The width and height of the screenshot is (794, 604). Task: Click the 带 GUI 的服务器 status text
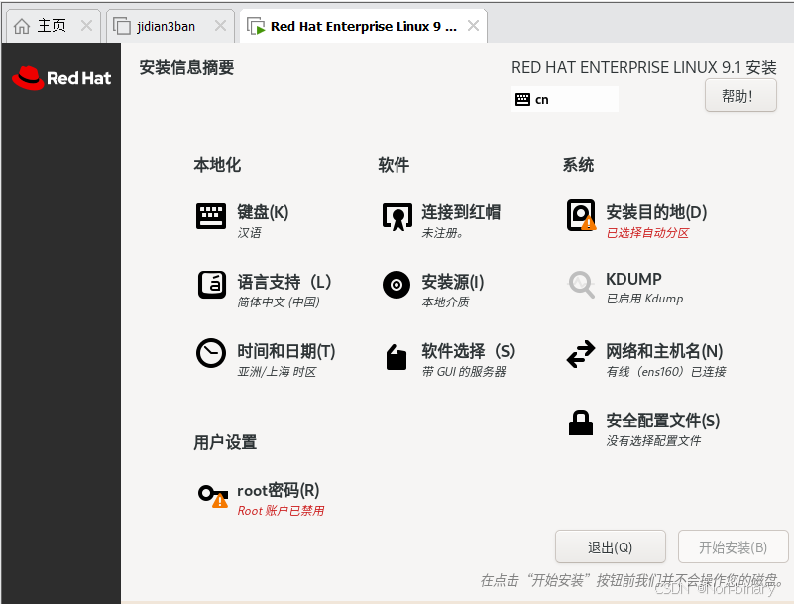pyautogui.click(x=463, y=372)
